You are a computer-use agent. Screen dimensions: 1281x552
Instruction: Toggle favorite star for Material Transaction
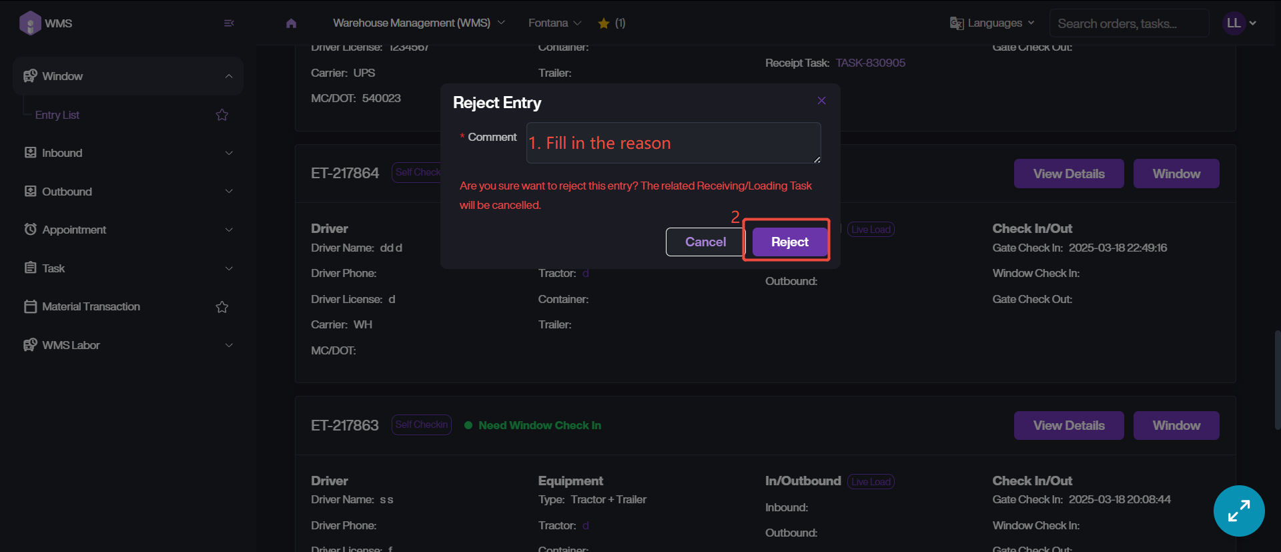222,307
